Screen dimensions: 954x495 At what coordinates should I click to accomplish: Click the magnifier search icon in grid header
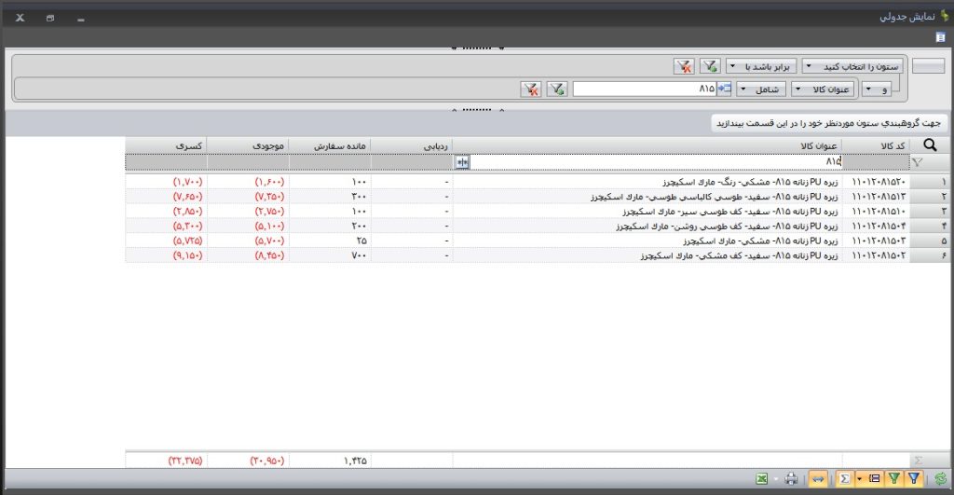930,144
